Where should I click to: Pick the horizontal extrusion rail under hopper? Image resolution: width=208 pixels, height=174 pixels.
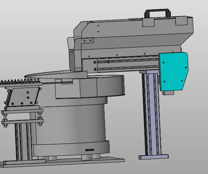(128, 64)
